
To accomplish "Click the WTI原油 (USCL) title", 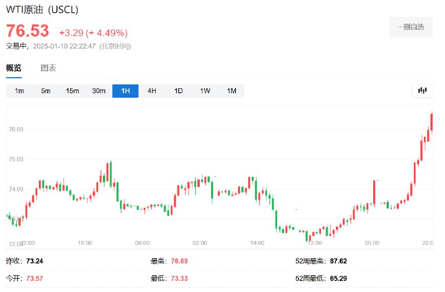I will tap(42, 9).
